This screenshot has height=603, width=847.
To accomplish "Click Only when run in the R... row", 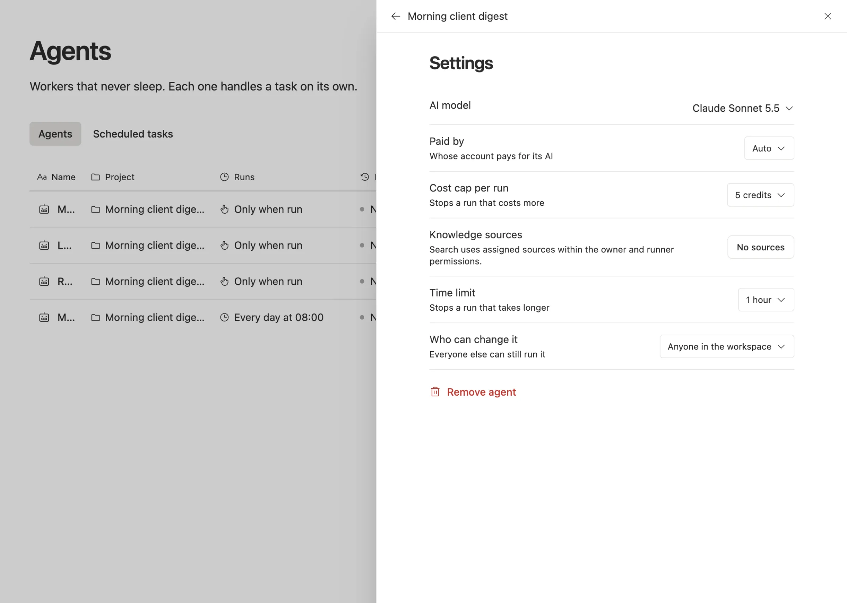I will (268, 281).
